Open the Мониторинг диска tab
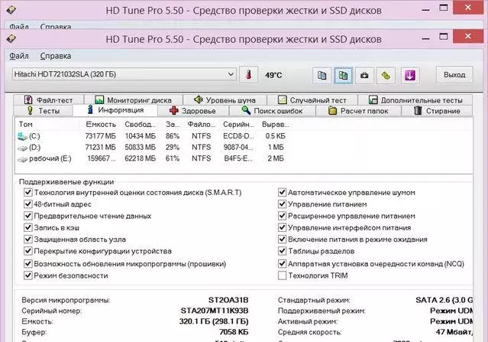 tap(133, 100)
